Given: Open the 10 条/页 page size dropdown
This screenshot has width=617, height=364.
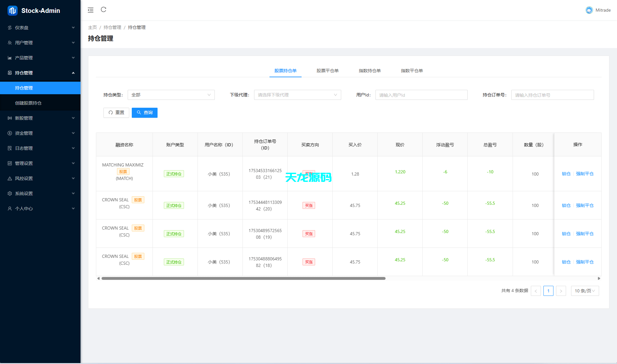Looking at the screenshot, I should pyautogui.click(x=585, y=291).
